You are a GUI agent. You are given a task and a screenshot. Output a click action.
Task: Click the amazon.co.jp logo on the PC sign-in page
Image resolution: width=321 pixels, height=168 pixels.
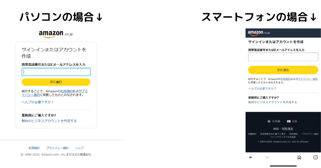[56, 34]
